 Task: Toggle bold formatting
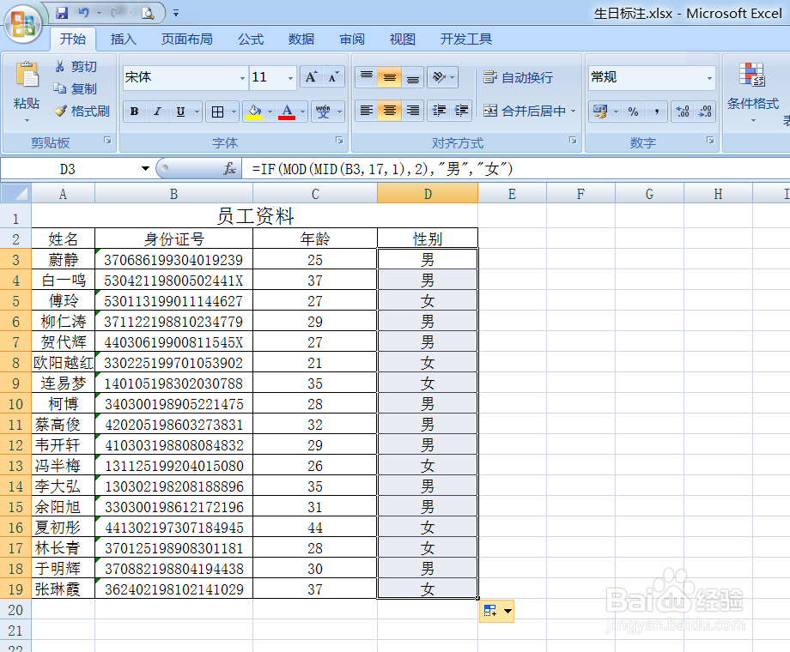(x=134, y=112)
